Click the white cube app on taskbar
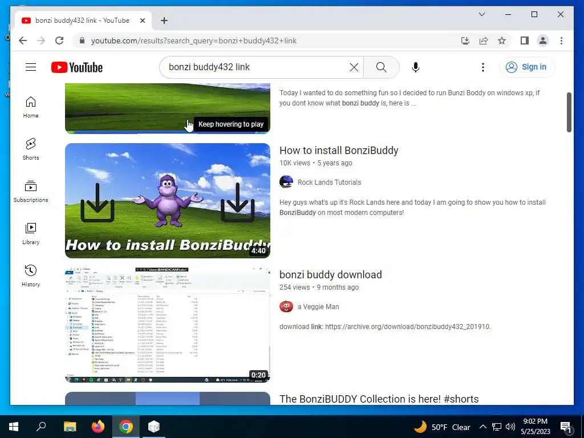 tap(154, 427)
